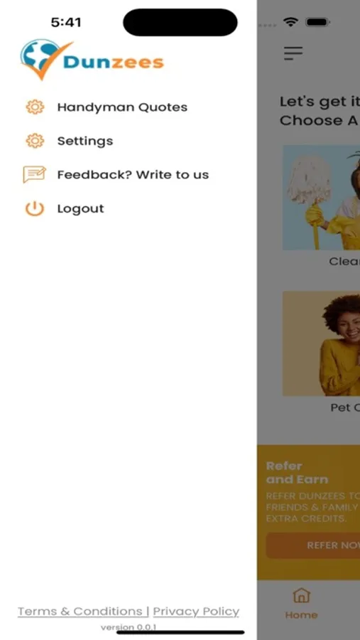Open the Privacy Policy link
The height and width of the screenshot is (640, 360).
coord(196,612)
